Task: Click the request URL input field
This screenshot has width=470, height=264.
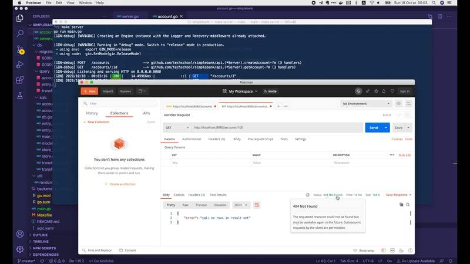Action: click(276, 127)
